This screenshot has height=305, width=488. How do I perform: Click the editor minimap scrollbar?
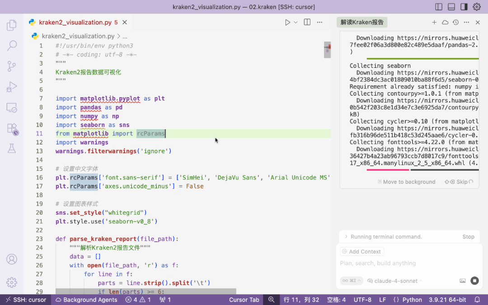pyautogui.click(x=327, y=50)
